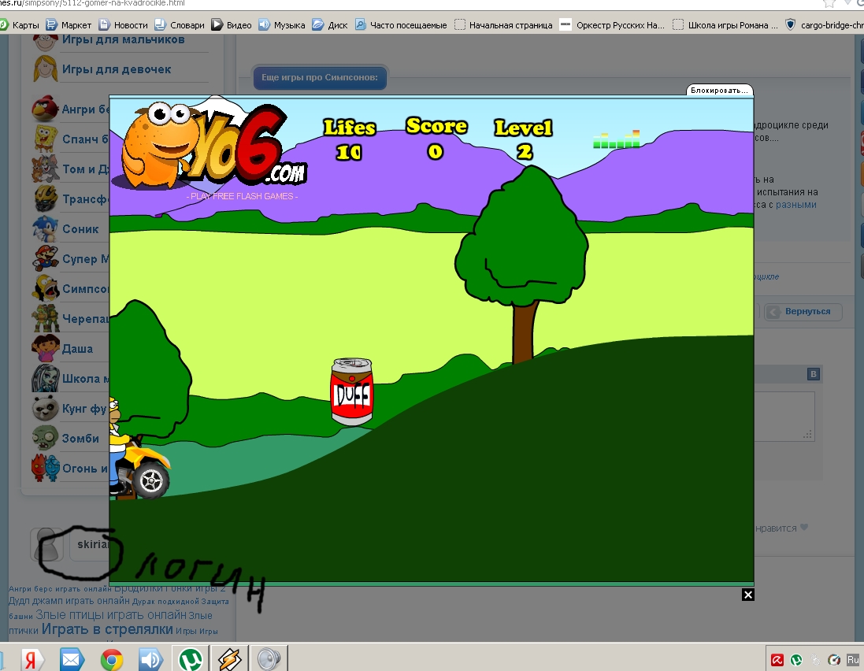Click the Angry Birds red bird icon

coord(45,109)
